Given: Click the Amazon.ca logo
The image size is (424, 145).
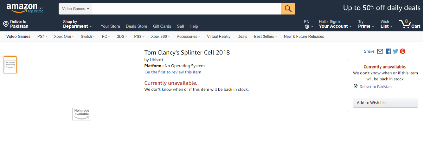Looking at the screenshot, I should [x=25, y=8].
